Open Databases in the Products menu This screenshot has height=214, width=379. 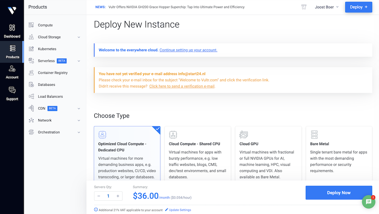[46, 85]
